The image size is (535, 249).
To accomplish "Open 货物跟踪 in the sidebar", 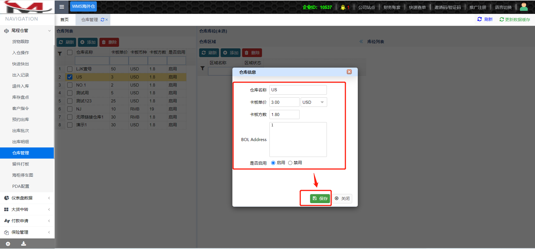I will [21, 42].
